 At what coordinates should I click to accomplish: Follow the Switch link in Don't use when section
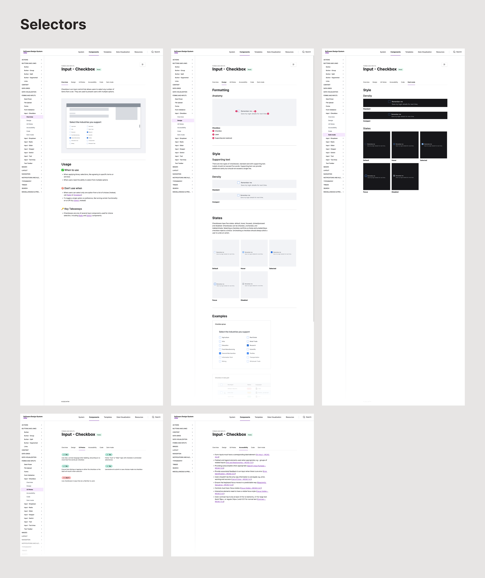[76, 200]
